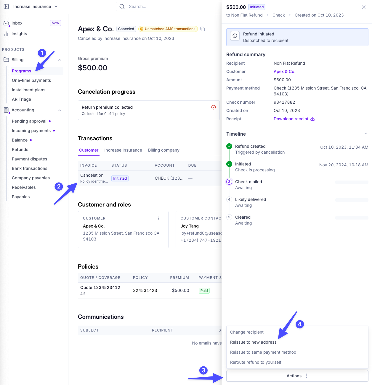Click the Insights bar chart icon
The image size is (372, 385).
coord(6,34)
